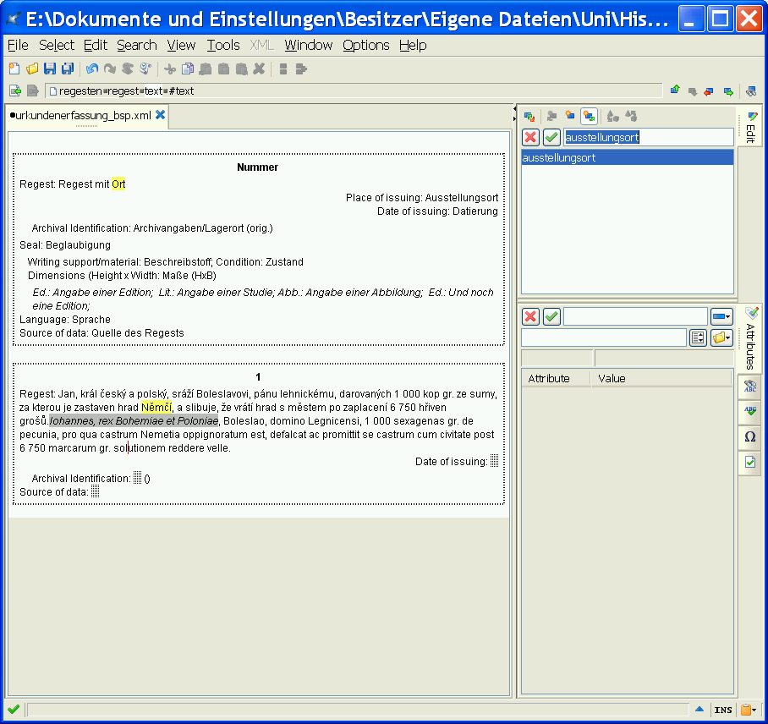The height and width of the screenshot is (724, 768).
Task: Open the File menu
Action: [x=18, y=45]
